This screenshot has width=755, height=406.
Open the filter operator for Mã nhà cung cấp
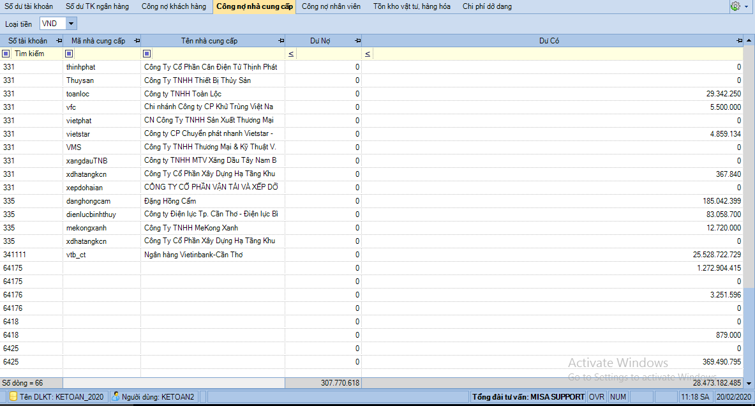point(69,54)
